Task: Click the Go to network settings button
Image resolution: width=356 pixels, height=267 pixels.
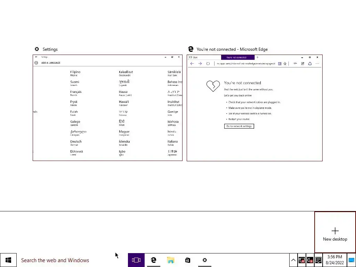Action: 239,126
